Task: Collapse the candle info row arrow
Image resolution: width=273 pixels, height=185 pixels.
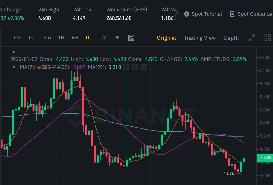Action: tap(14, 52)
